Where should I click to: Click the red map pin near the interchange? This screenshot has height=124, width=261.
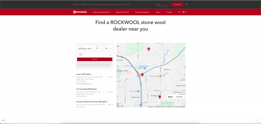pos(142,75)
